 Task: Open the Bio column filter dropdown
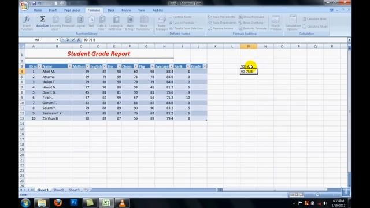(x=119, y=66)
